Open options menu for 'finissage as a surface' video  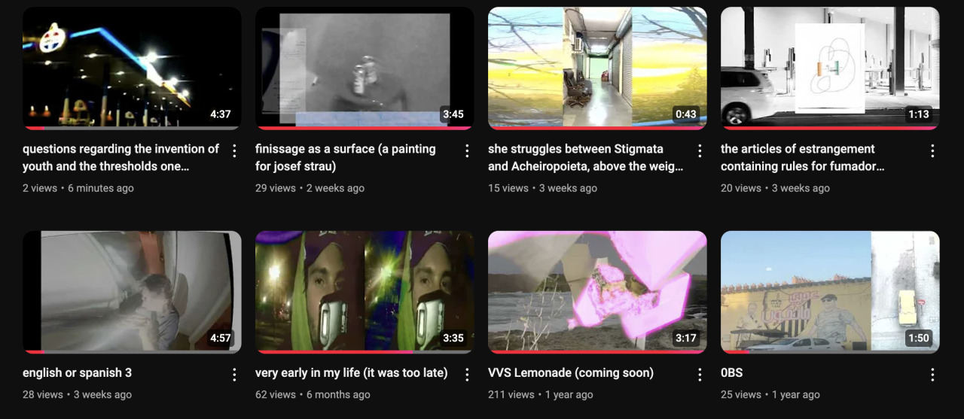coord(467,151)
